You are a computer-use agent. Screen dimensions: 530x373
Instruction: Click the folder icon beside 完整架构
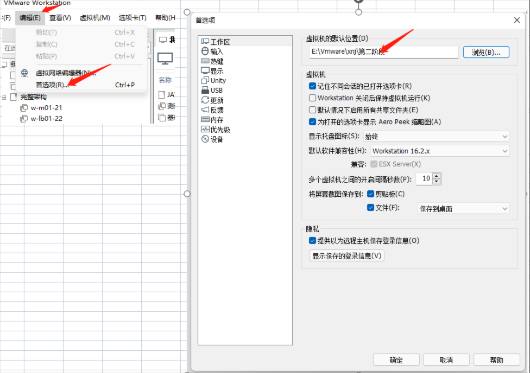[x=14, y=97]
